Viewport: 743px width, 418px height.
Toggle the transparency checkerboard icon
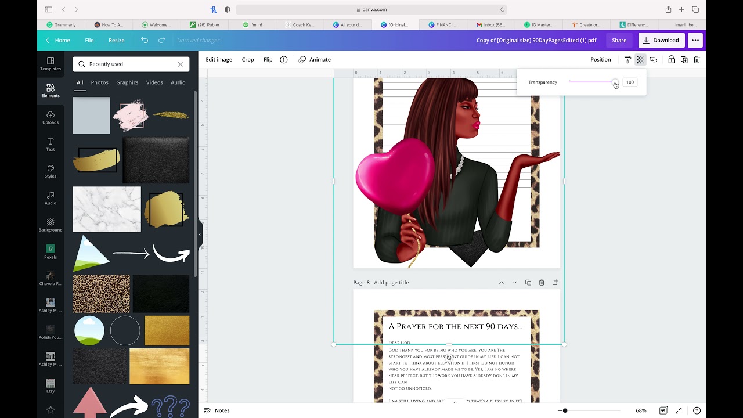coord(640,59)
